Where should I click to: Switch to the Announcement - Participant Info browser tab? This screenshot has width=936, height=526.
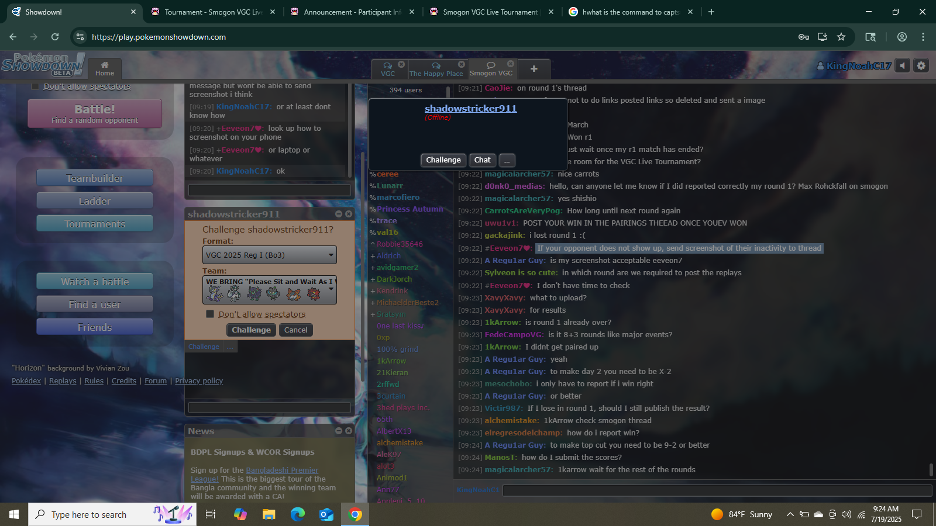pos(352,12)
